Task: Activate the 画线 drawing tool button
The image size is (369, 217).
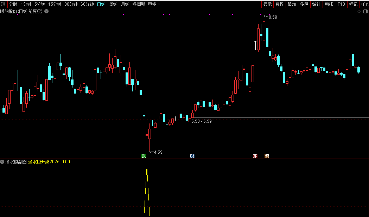Action: [329, 4]
